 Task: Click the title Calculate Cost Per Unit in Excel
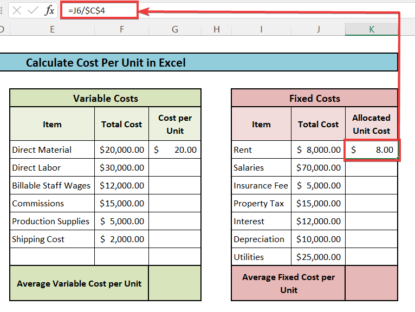coord(106,63)
